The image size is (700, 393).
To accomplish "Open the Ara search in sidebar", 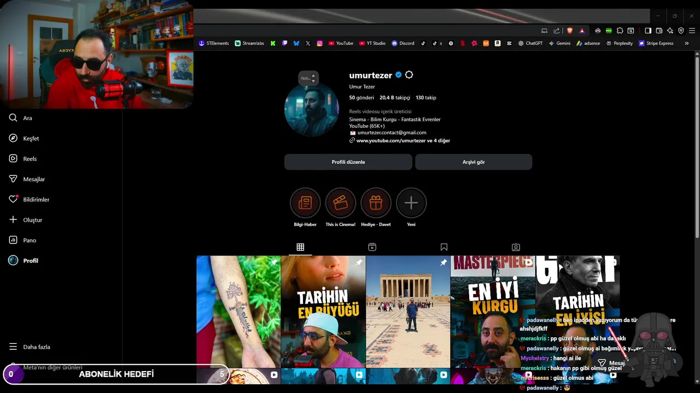I will (21, 118).
